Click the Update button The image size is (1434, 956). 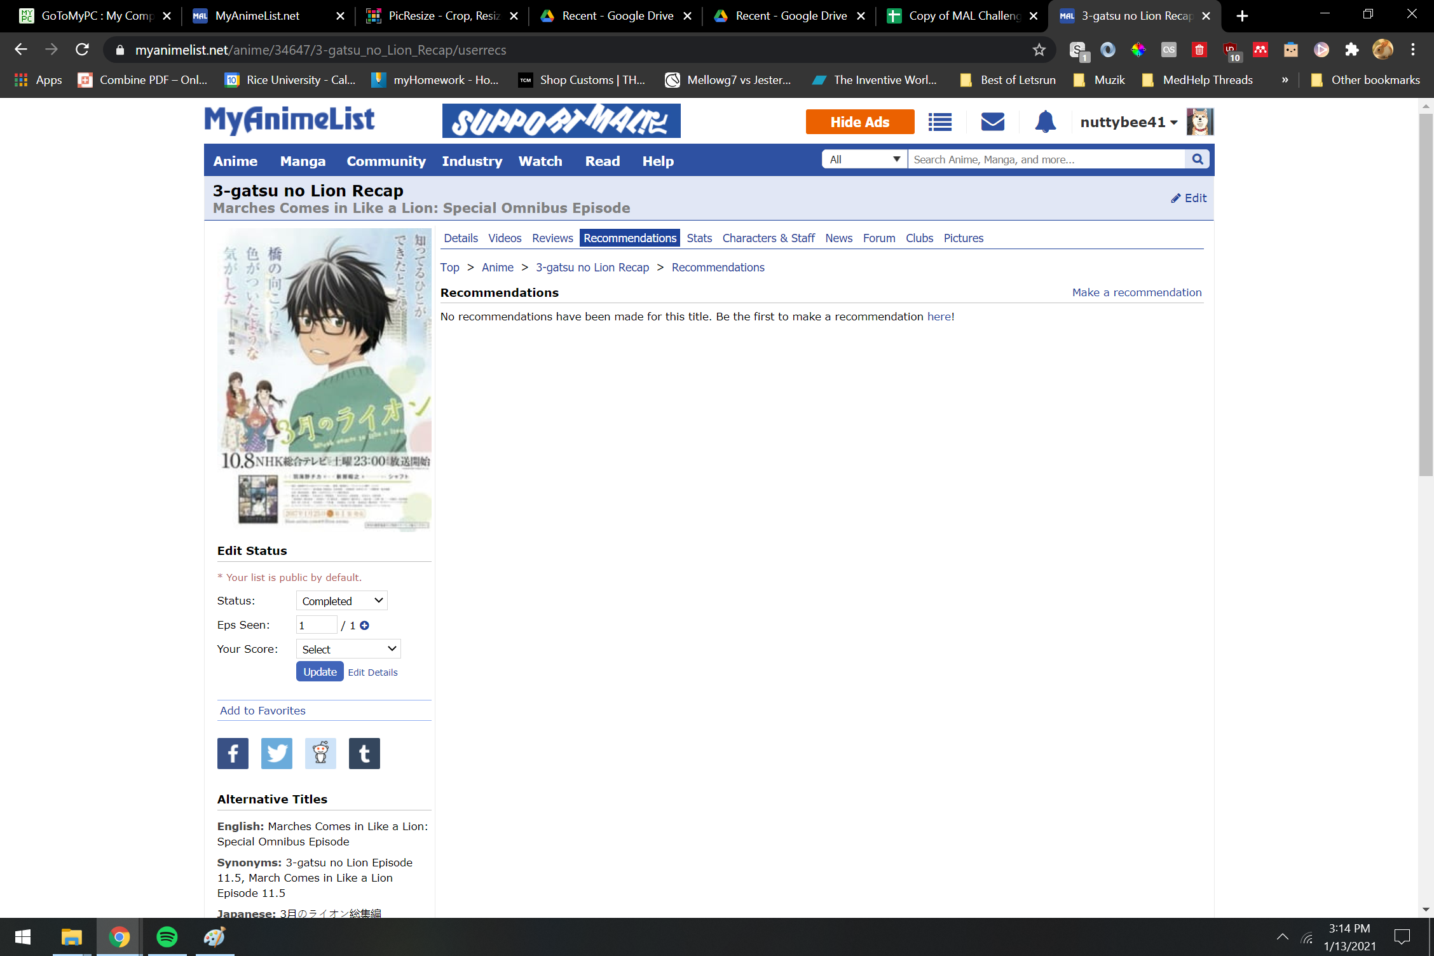pyautogui.click(x=320, y=672)
